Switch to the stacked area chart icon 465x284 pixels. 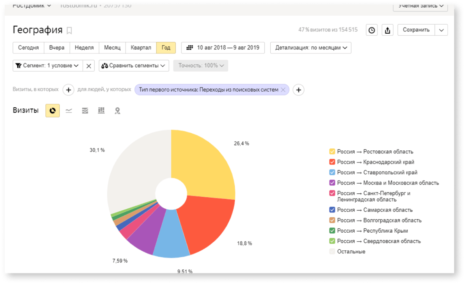85,110
